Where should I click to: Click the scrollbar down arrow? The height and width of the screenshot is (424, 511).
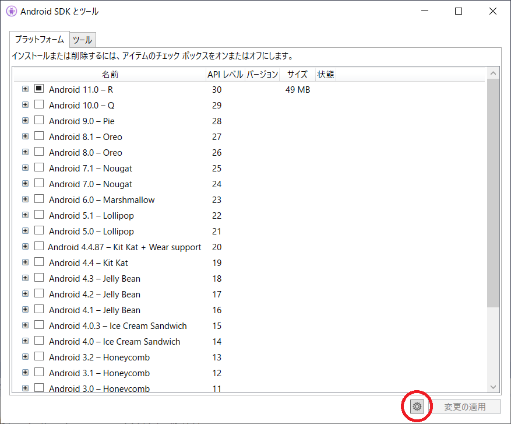click(493, 387)
